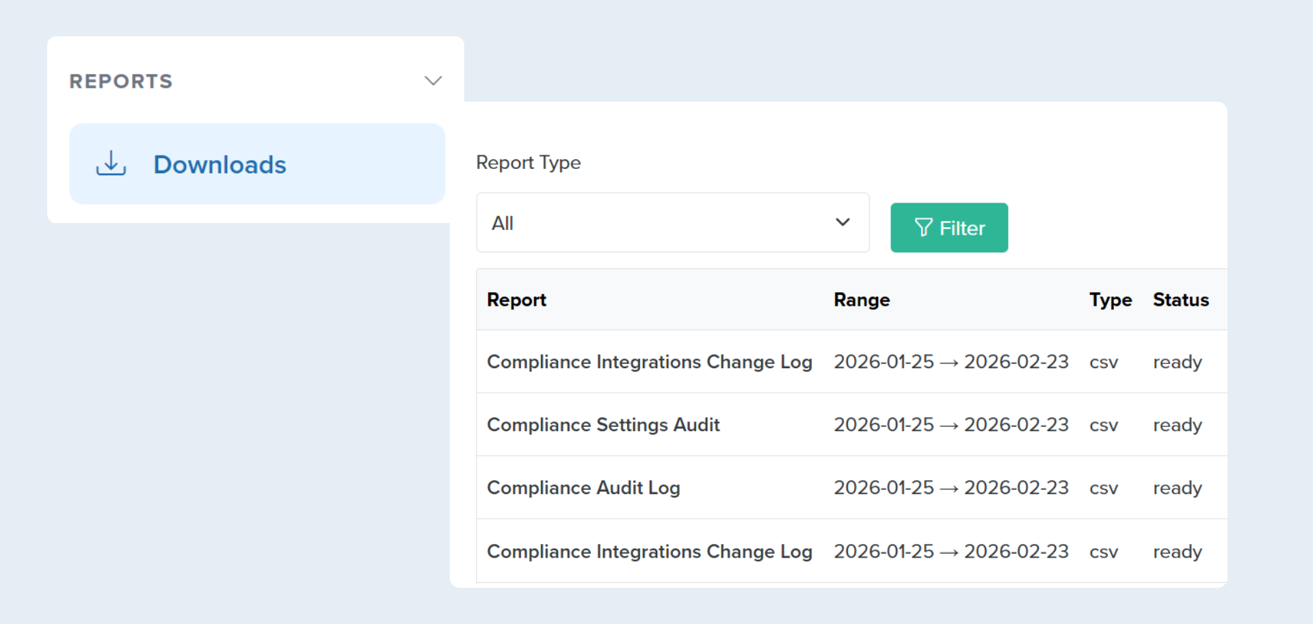Open the Report Type dropdown showing All
Image resolution: width=1313 pixels, height=624 pixels.
pyautogui.click(x=672, y=222)
